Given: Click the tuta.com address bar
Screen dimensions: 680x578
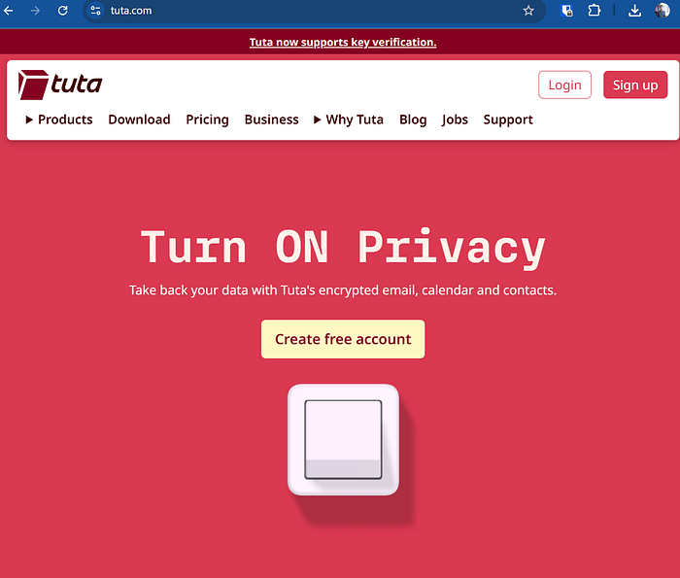Looking at the screenshot, I should click(312, 11).
